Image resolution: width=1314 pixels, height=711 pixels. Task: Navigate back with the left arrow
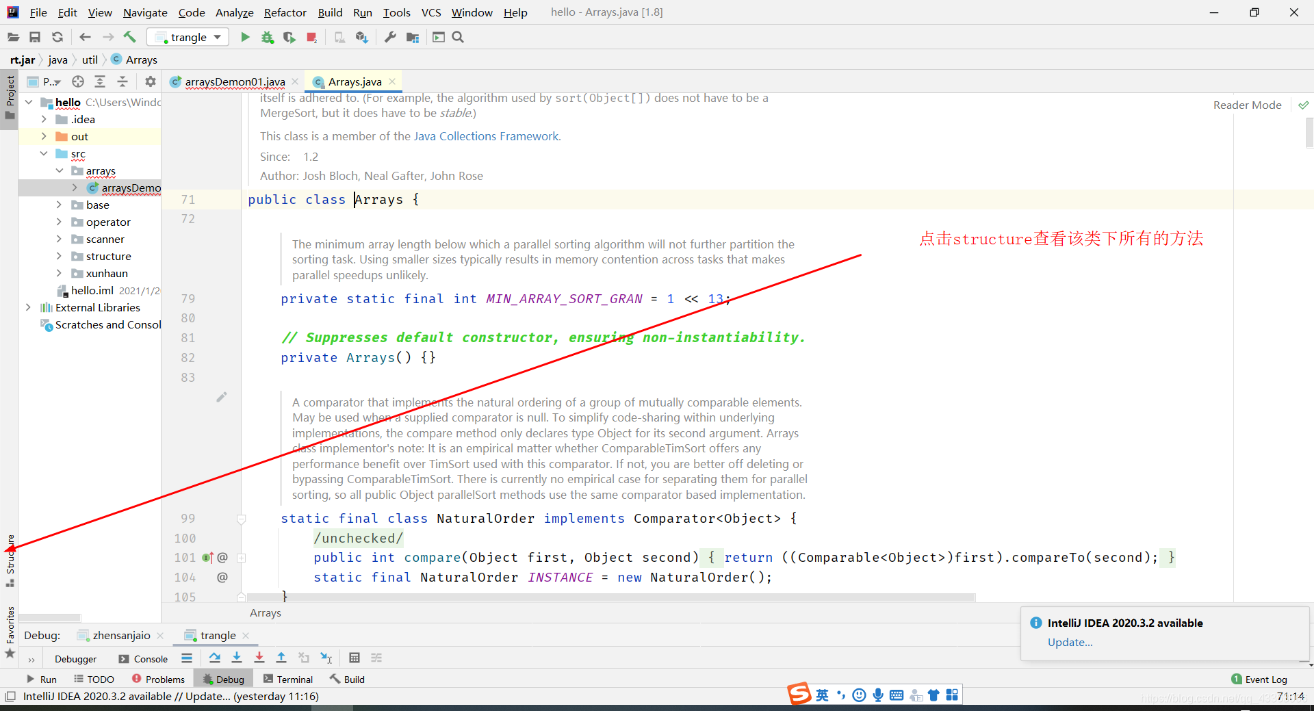[85, 37]
